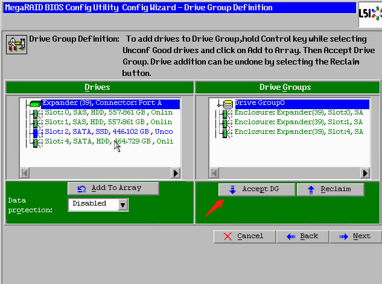Click the LSI logo
382x284 pixels.
[370, 14]
